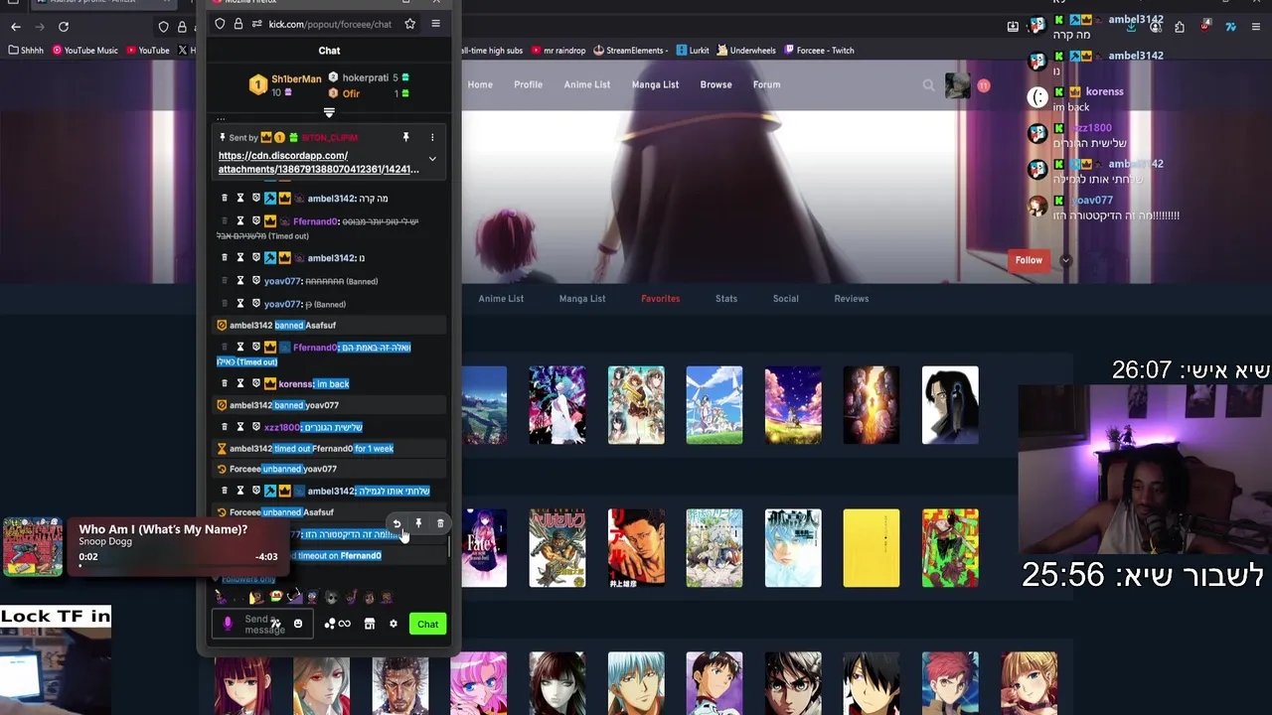Open the infinity points icon in chat
Viewport: 1272px width, 715px height.
point(344,624)
